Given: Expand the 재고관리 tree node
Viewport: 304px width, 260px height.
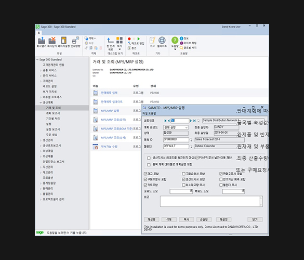Looking at the screenshot, I should [41, 173].
